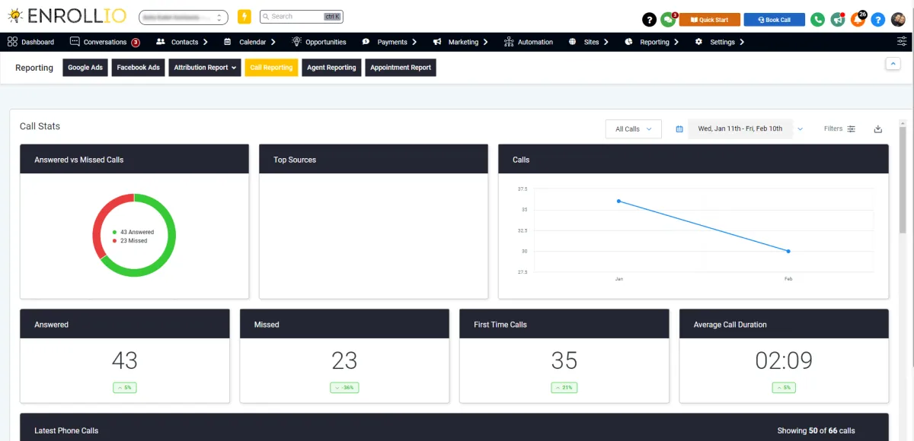The image size is (914, 441).
Task: Open the orange notifications bell icon
Action: pos(858,20)
